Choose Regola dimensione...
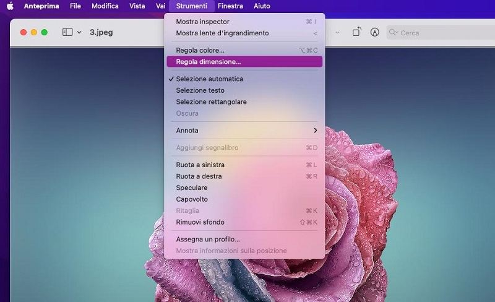The height and width of the screenshot is (302, 495). 244,62
